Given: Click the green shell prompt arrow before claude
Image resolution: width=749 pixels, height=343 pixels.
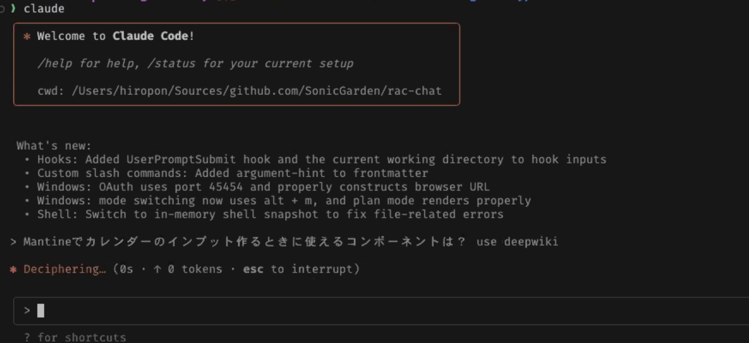Looking at the screenshot, I should click(14, 9).
